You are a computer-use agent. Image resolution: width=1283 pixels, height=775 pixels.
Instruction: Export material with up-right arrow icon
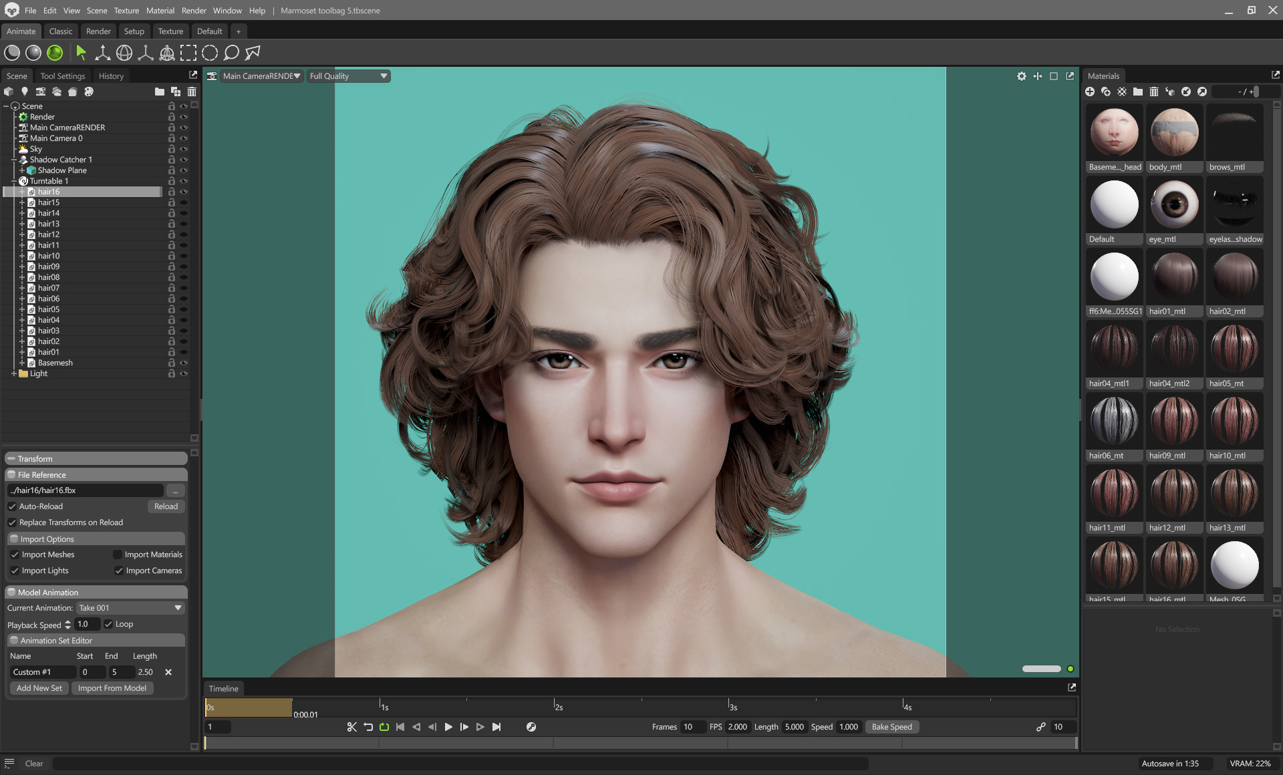tap(1202, 92)
